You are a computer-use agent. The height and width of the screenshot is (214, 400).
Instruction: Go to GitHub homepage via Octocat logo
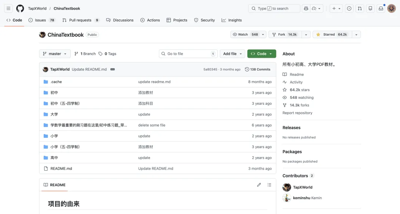click(20, 9)
